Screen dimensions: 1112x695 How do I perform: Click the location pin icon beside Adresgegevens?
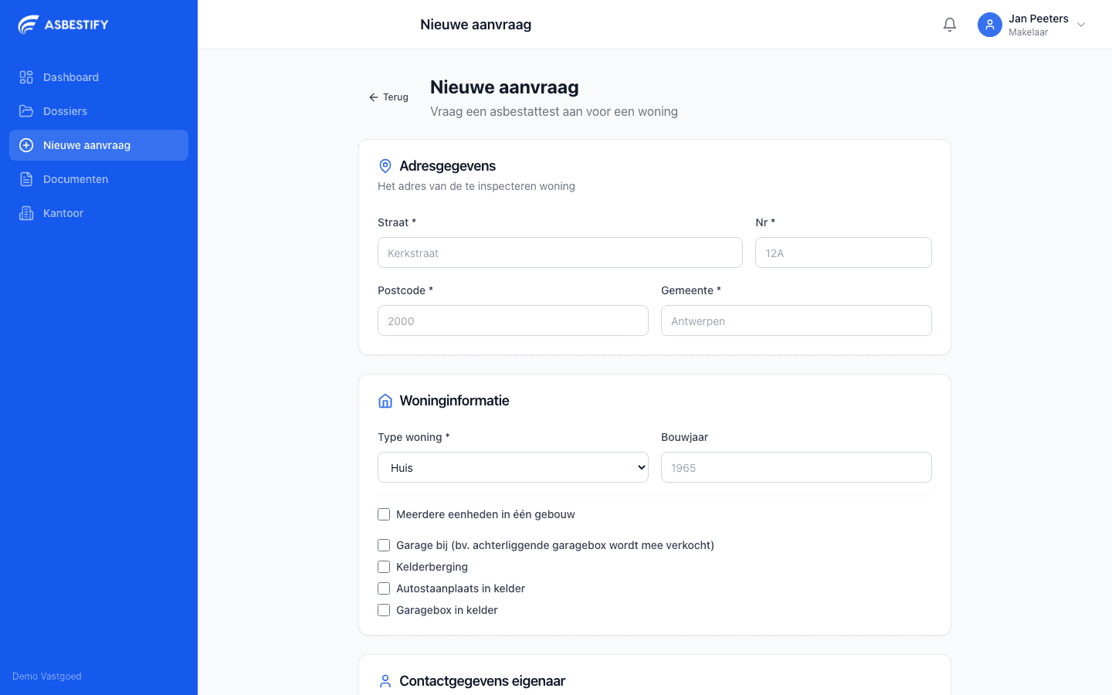pyautogui.click(x=385, y=165)
